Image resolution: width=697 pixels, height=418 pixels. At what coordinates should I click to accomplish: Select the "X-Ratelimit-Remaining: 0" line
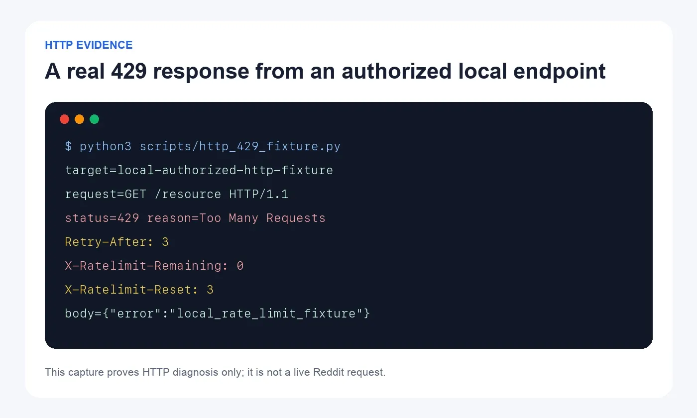tap(154, 266)
